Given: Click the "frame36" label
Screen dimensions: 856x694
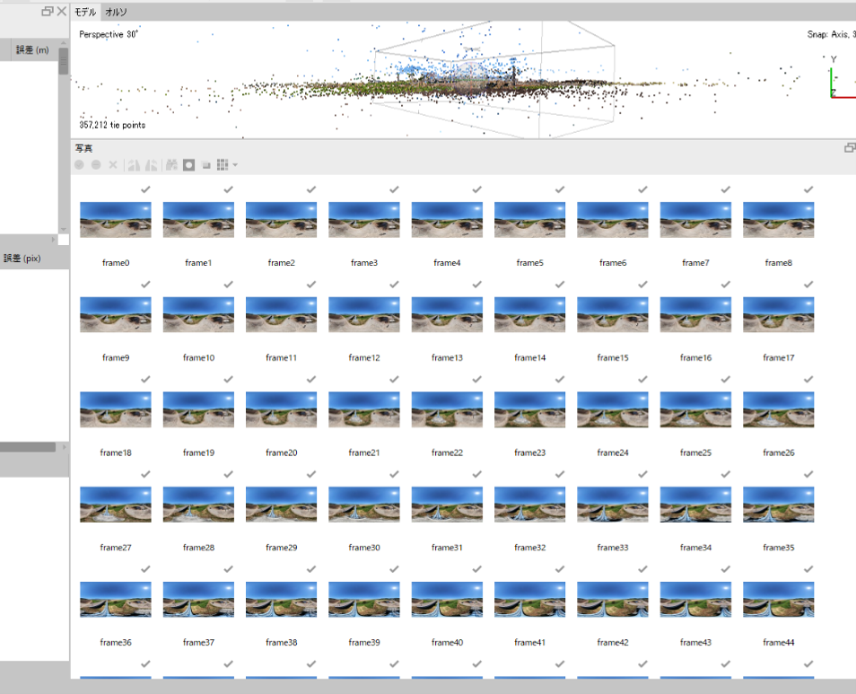Looking at the screenshot, I should click(x=116, y=643).
